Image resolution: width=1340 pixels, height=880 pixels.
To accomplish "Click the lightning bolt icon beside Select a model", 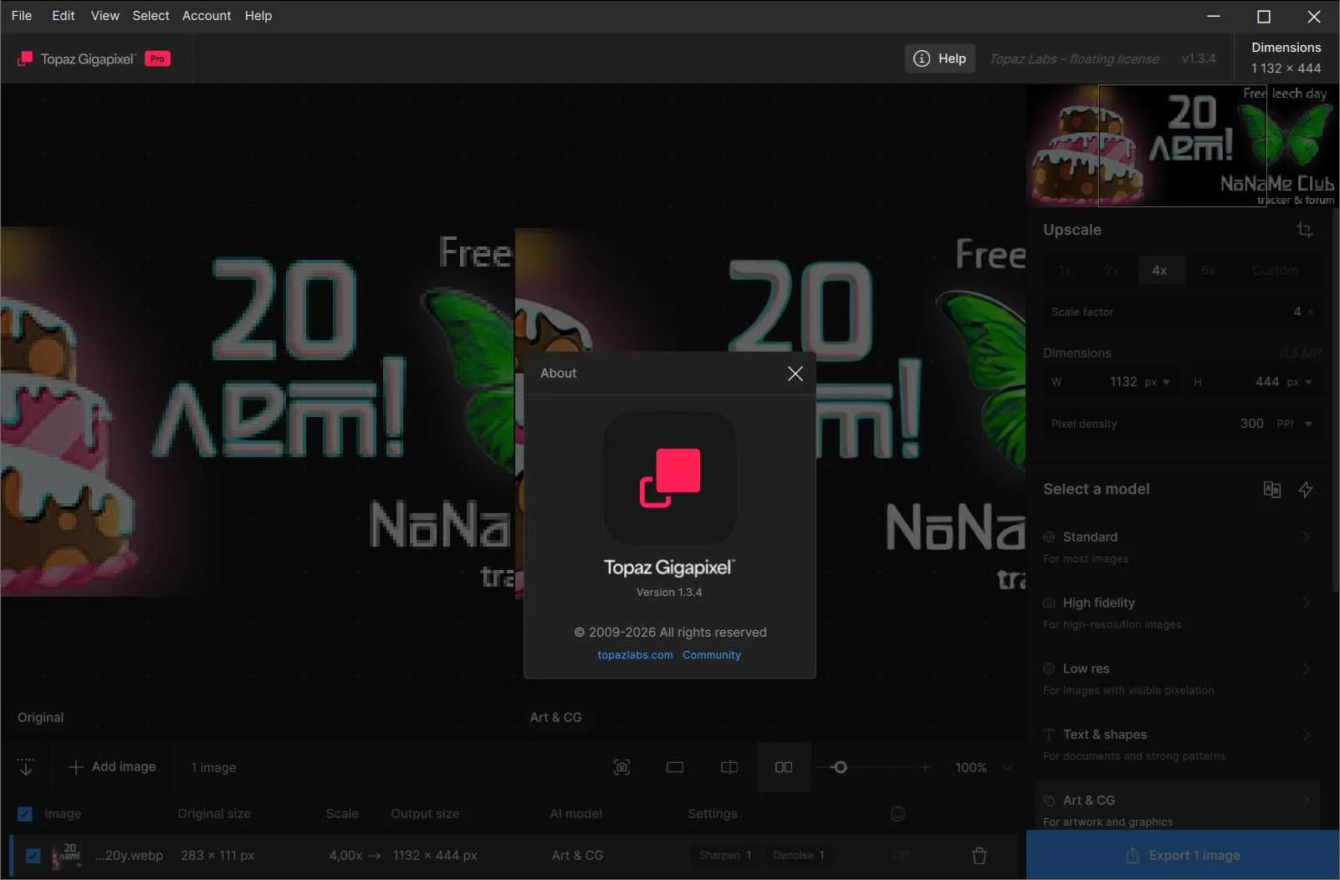I will point(1306,490).
